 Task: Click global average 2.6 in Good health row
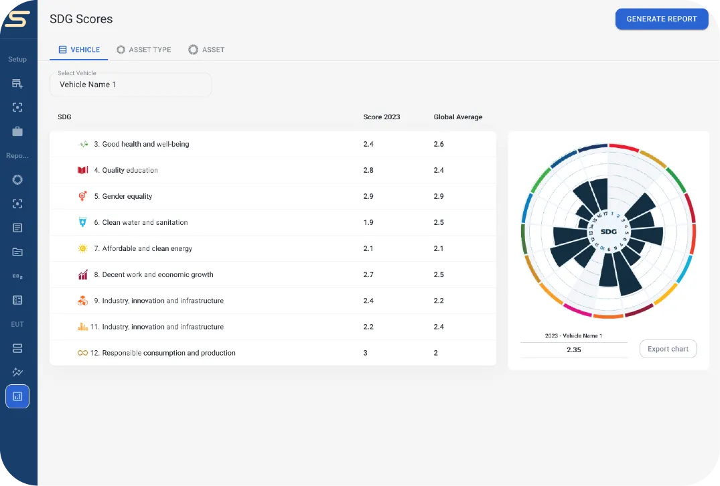pos(439,144)
